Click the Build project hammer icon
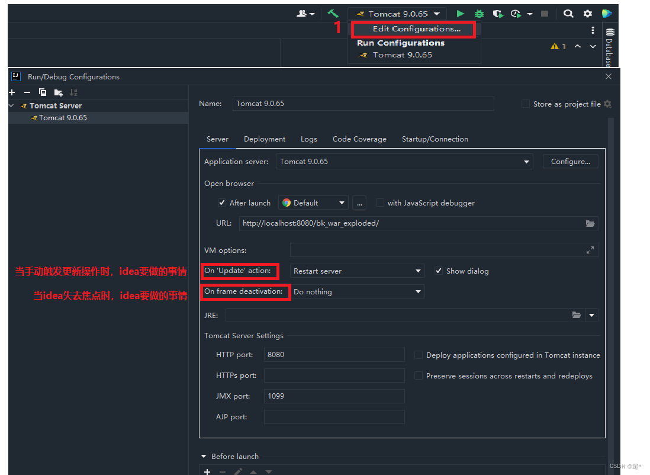Image resolution: width=650 pixels, height=475 pixels. [x=333, y=14]
